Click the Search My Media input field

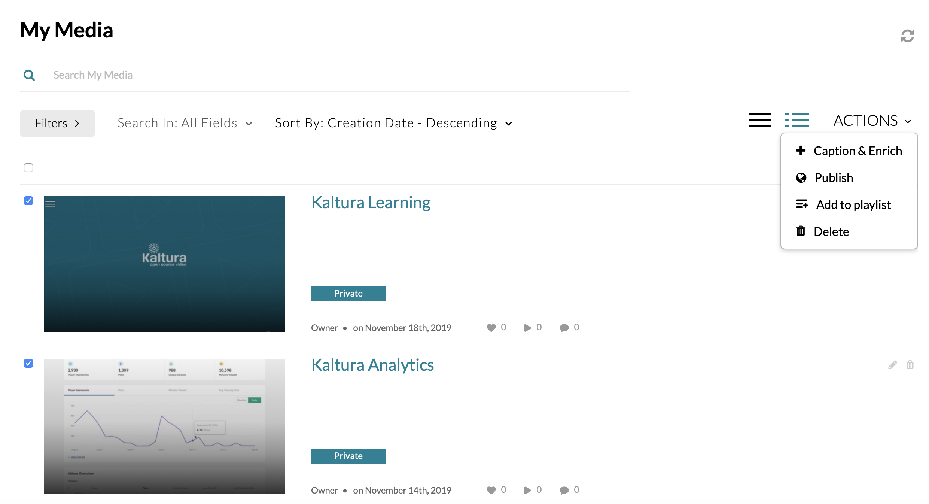pos(299,75)
